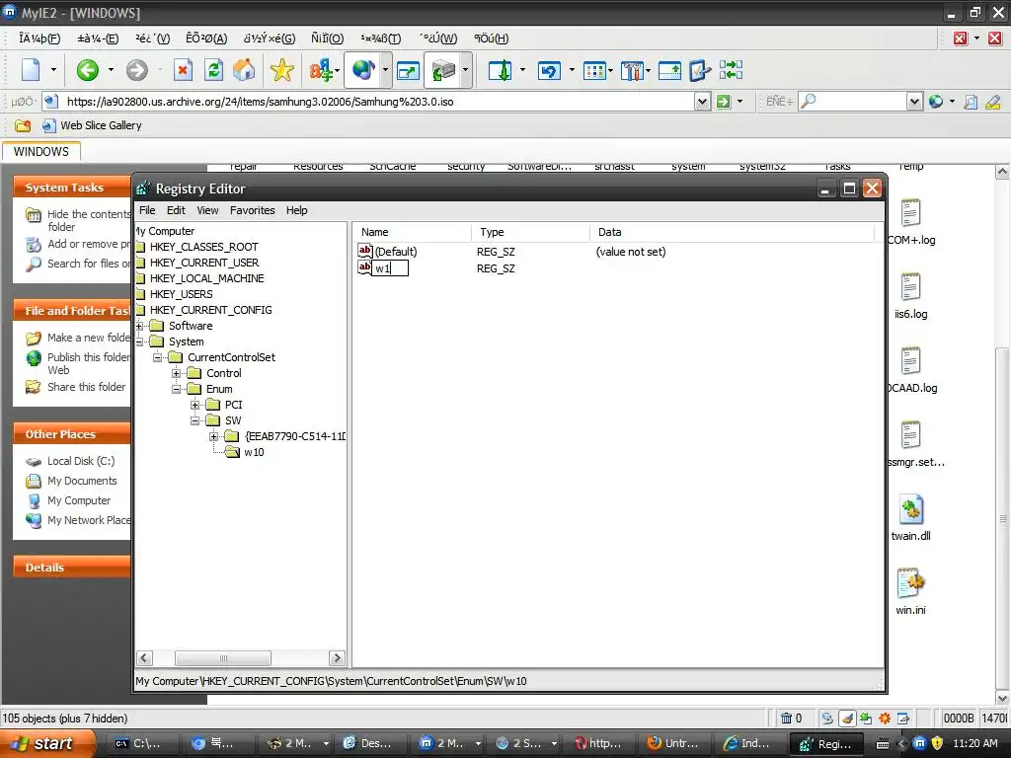Click Search for files link
Screen dimensions: 1011x758
coord(88,264)
